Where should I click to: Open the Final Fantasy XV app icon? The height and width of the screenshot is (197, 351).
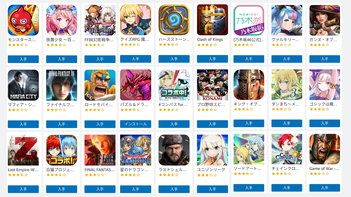click(62, 85)
